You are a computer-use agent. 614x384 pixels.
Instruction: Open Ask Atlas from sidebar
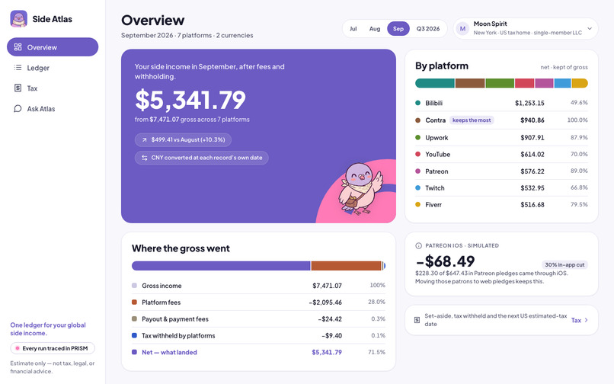coord(53,108)
